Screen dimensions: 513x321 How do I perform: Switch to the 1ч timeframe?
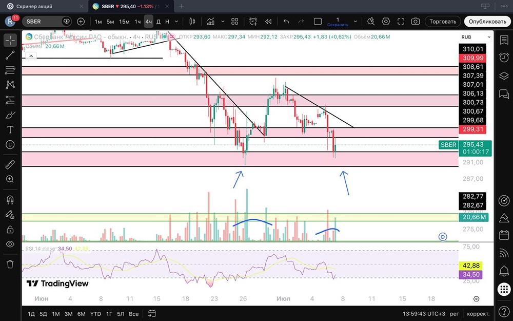pos(137,22)
